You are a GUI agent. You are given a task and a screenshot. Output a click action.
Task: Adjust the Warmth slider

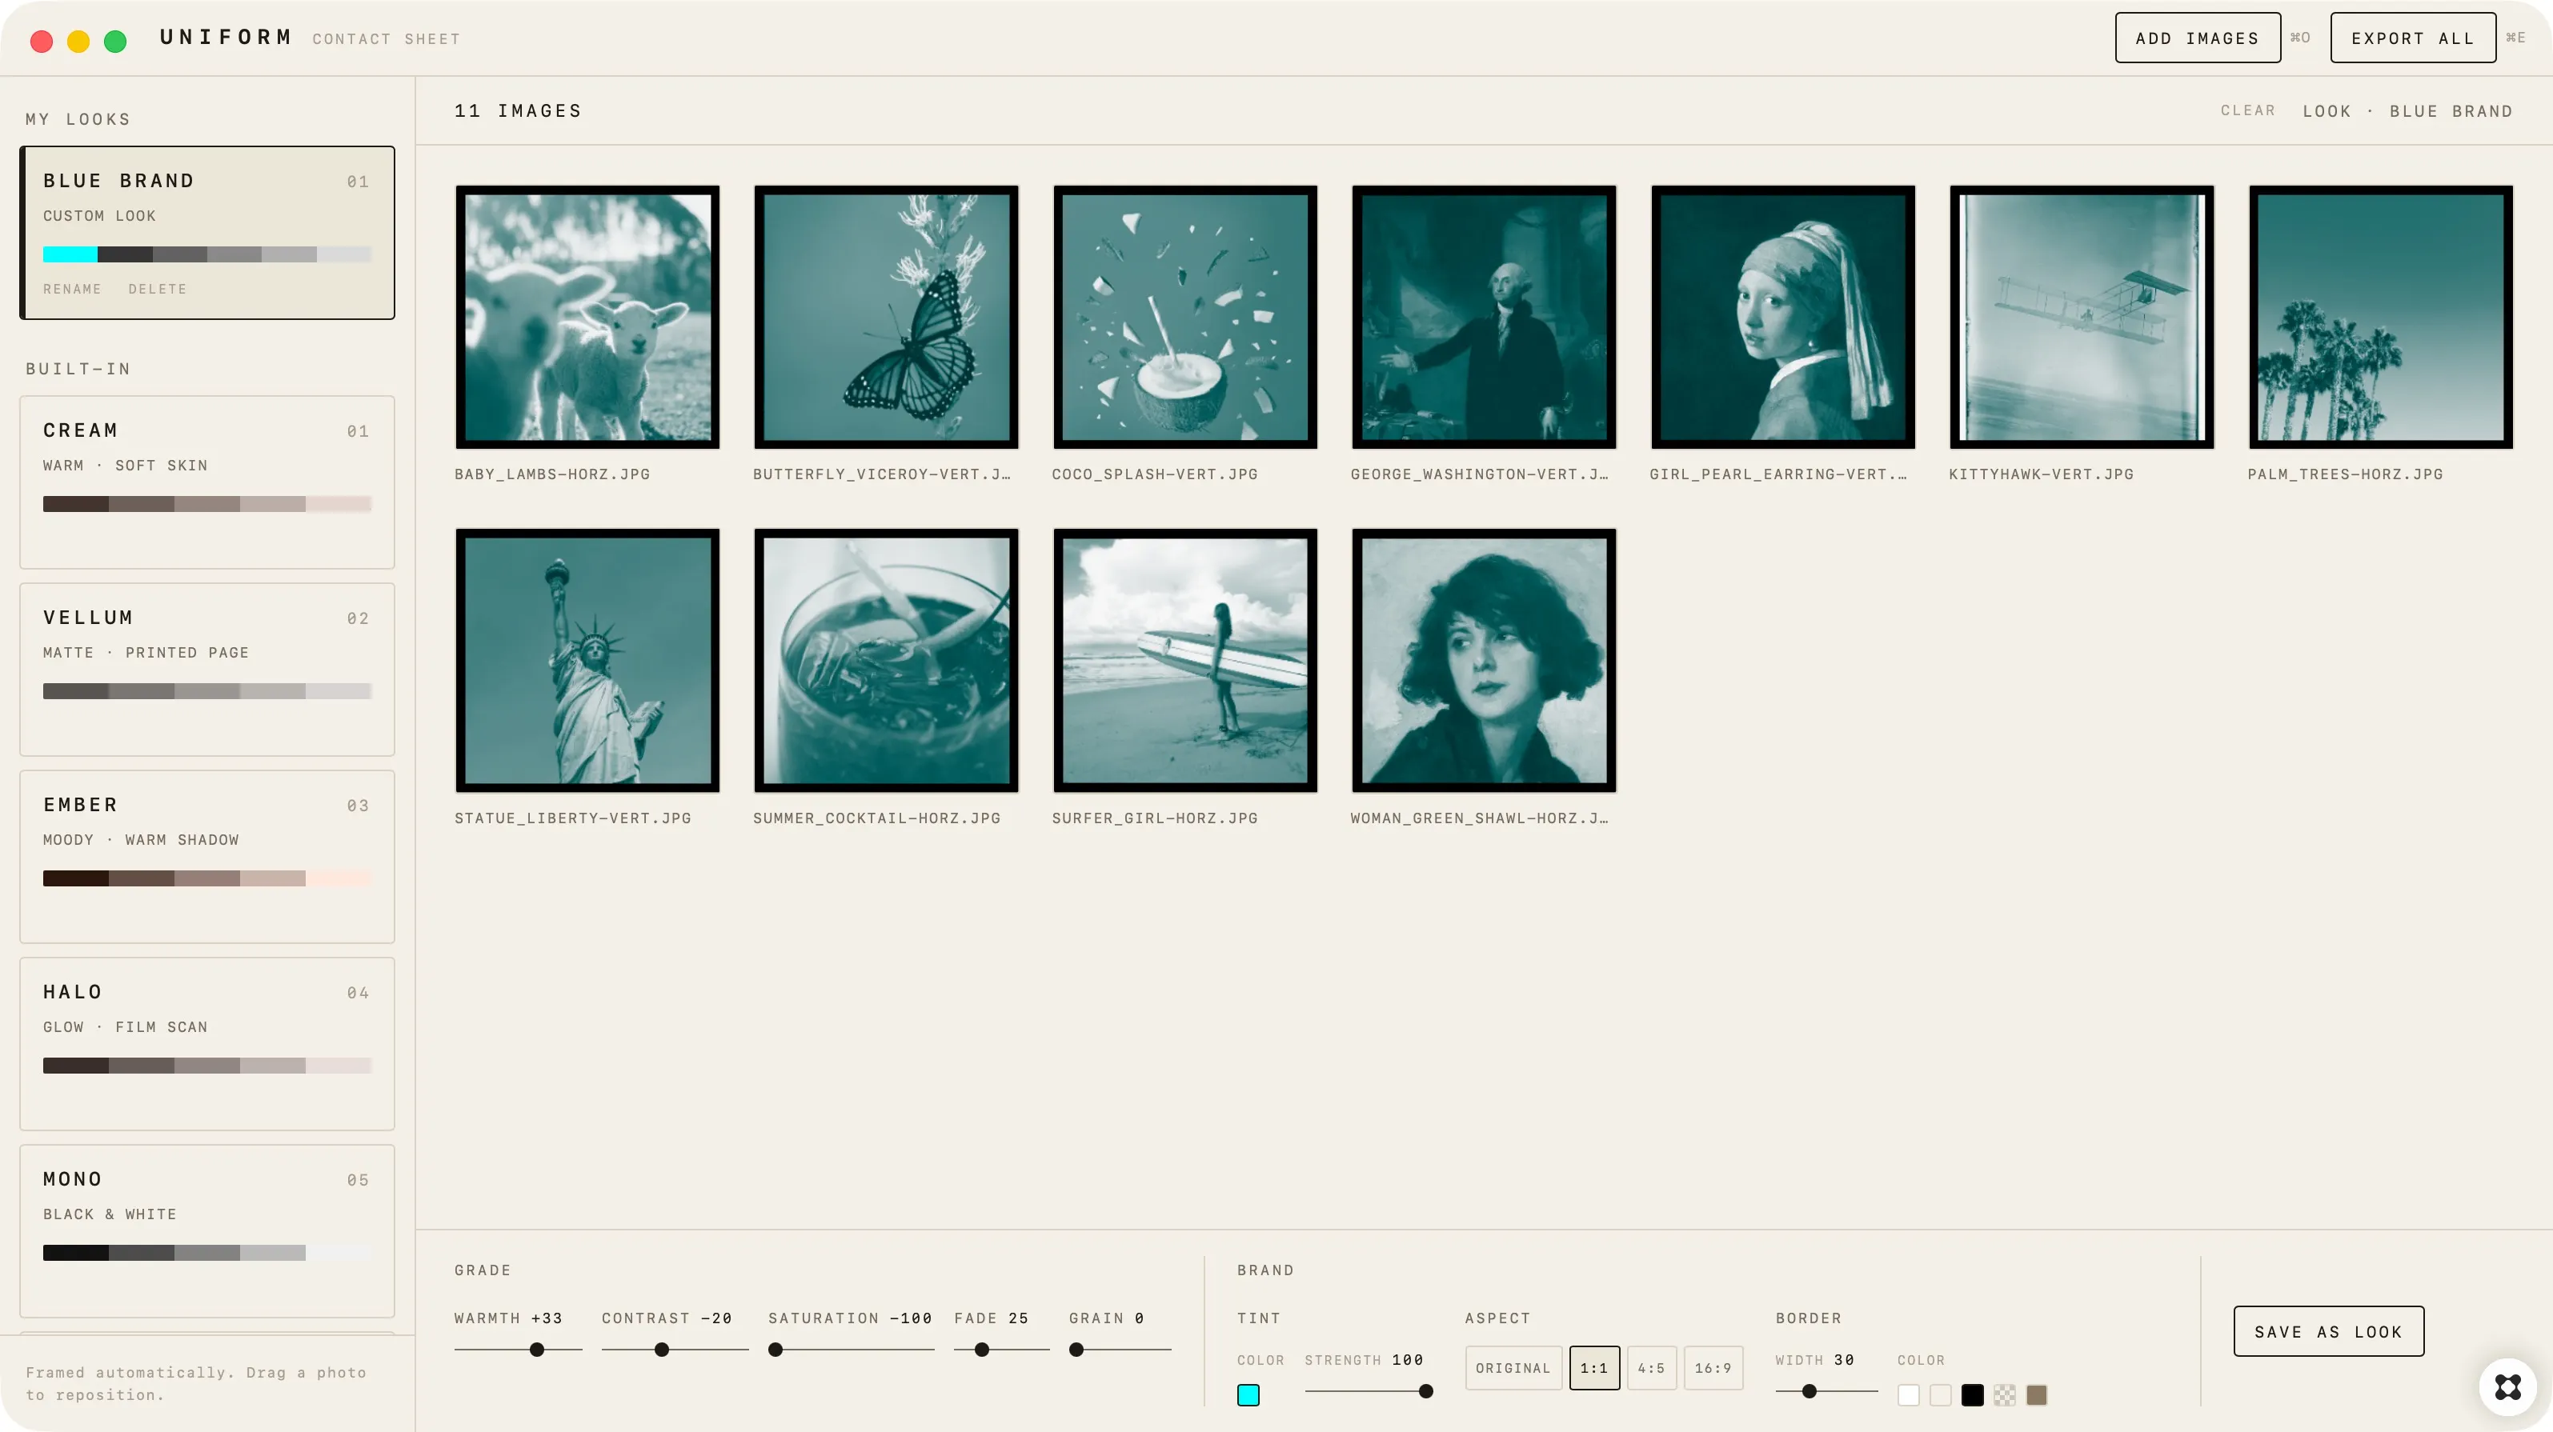click(x=519, y=1350)
